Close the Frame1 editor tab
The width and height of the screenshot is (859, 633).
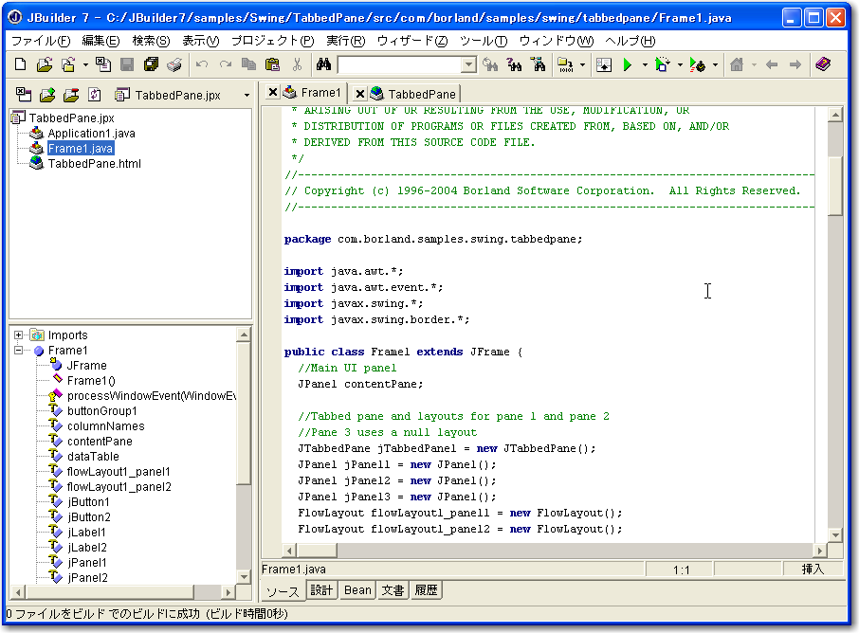(x=273, y=93)
